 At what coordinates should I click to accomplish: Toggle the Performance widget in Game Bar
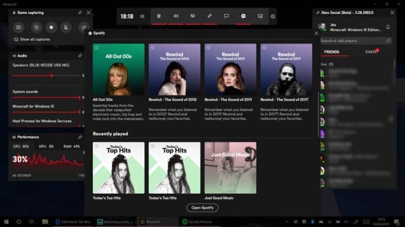193,16
